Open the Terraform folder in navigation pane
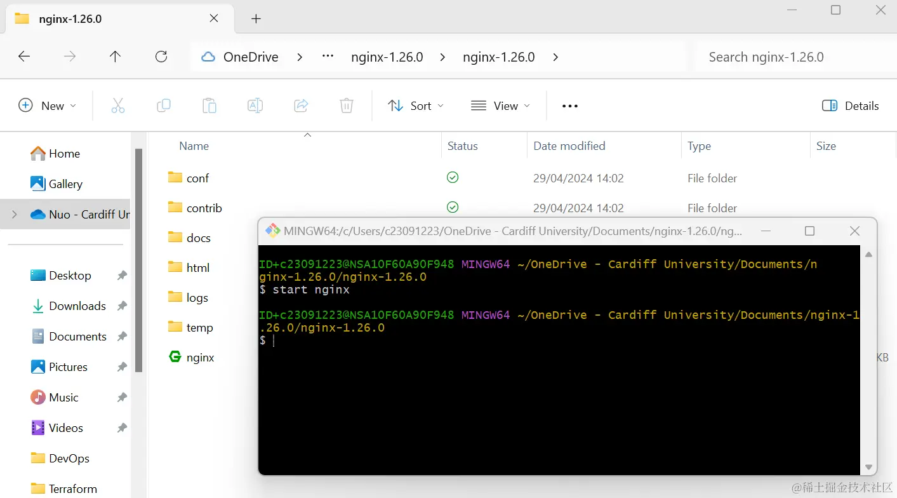The image size is (897, 498). (x=63, y=488)
